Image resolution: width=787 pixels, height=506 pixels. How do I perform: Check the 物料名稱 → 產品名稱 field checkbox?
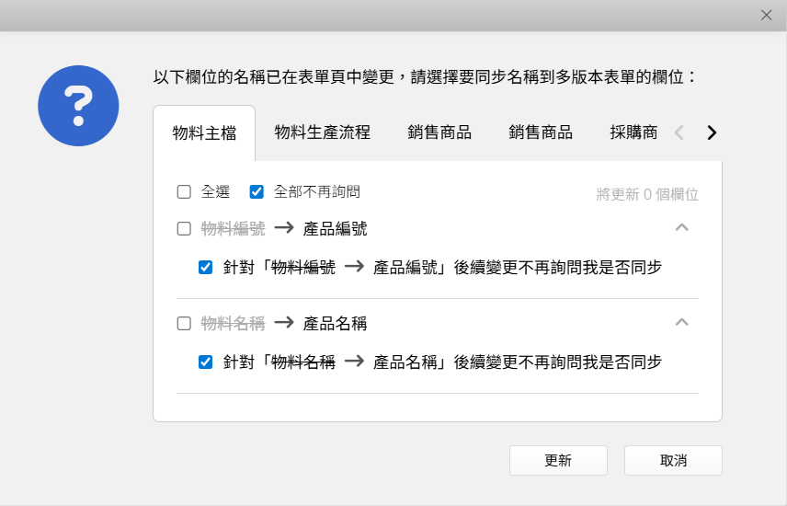[x=184, y=324]
